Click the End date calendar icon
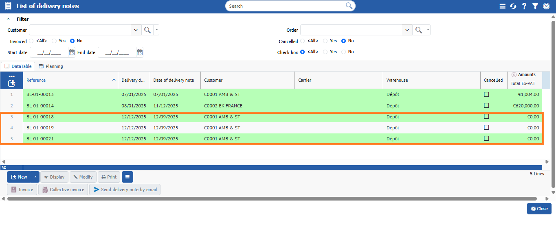 tap(140, 52)
